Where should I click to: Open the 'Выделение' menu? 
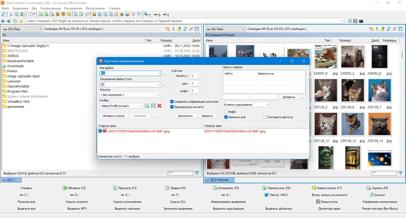click(21, 8)
